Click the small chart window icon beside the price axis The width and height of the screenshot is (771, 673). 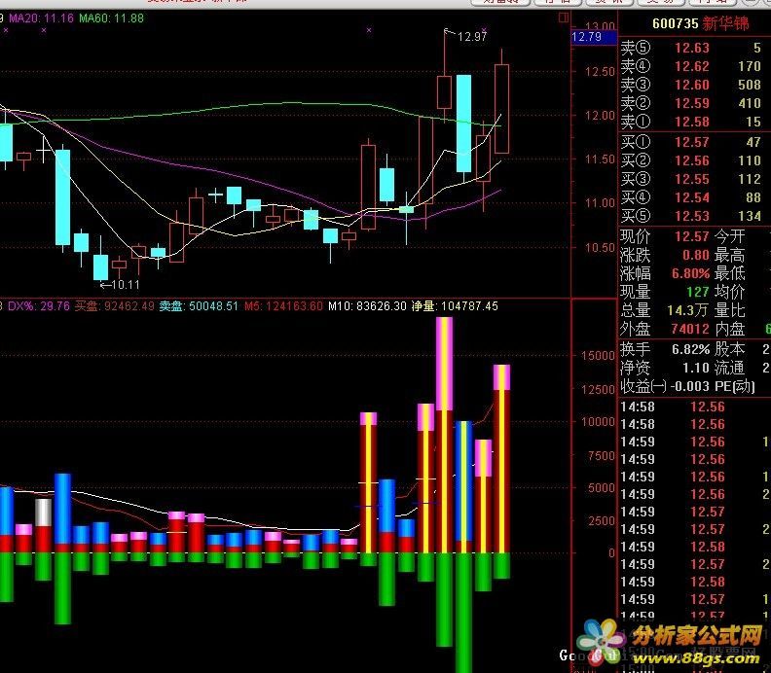(564, 18)
